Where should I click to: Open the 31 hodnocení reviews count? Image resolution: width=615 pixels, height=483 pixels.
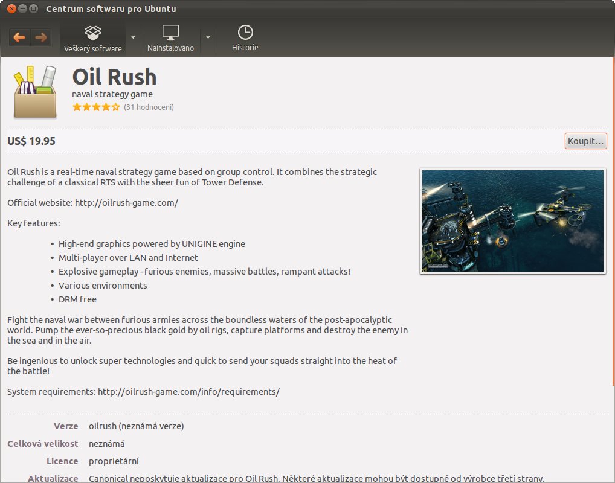click(149, 107)
